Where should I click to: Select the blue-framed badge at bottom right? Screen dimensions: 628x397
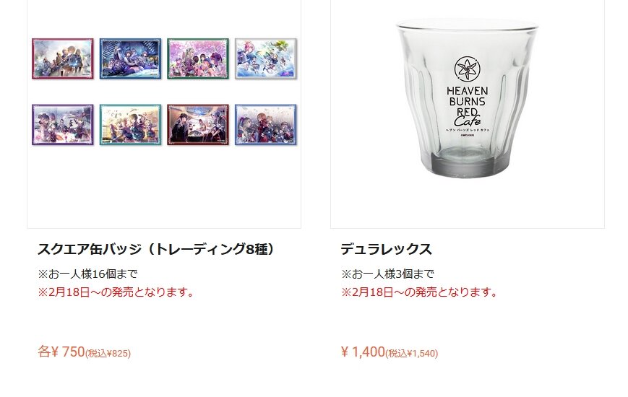tap(265, 125)
